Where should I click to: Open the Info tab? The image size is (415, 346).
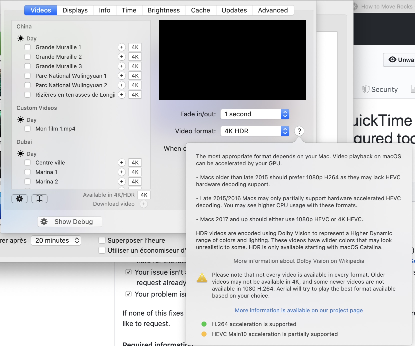104,10
